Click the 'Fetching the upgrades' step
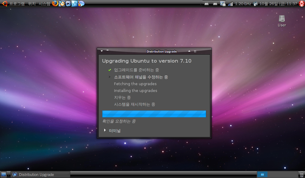This screenshot has width=305, height=178. (135, 84)
